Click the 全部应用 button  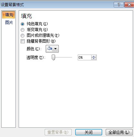point(119,132)
